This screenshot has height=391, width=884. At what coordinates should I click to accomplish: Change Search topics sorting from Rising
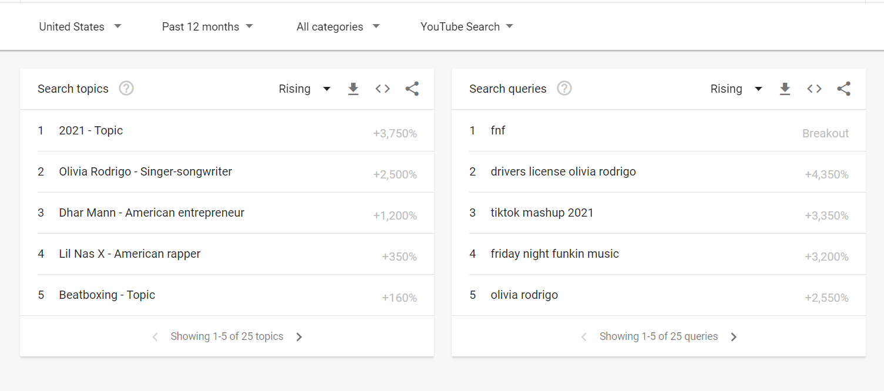pos(304,89)
